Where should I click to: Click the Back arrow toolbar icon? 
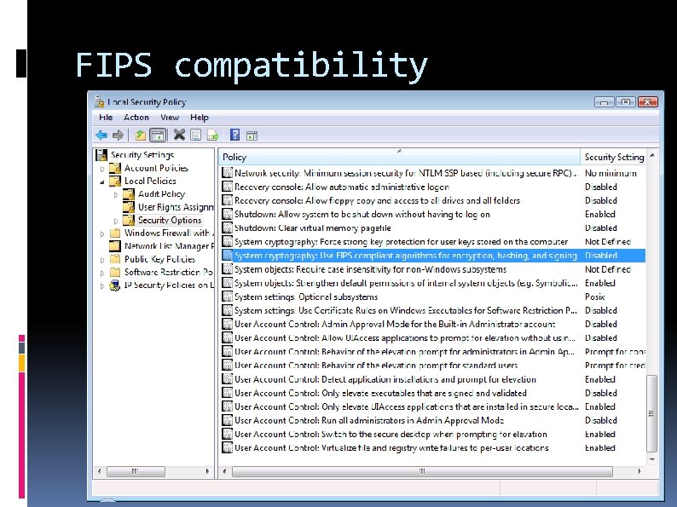coord(101,135)
